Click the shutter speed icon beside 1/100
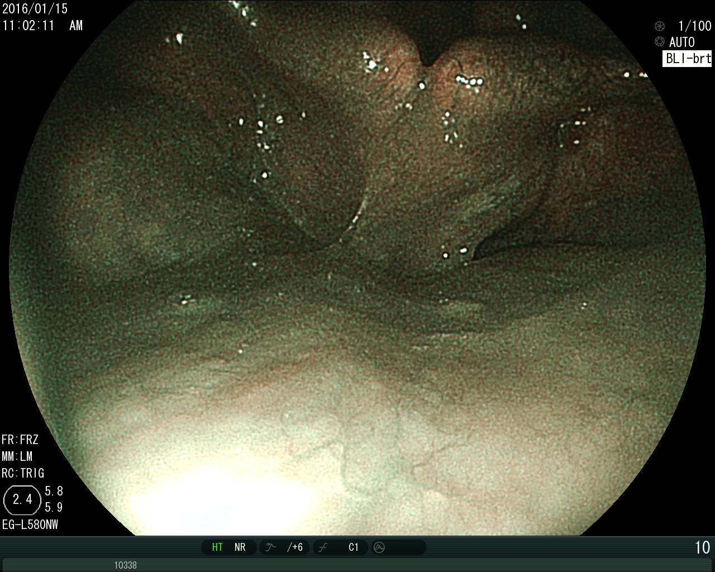This screenshot has height=572, width=715. (660, 26)
